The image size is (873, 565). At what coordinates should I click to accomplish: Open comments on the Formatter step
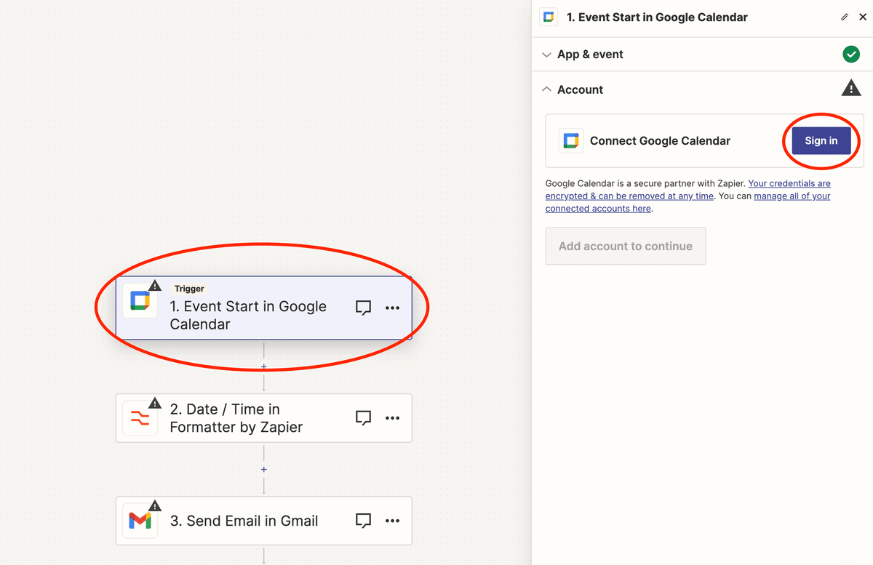click(x=363, y=418)
